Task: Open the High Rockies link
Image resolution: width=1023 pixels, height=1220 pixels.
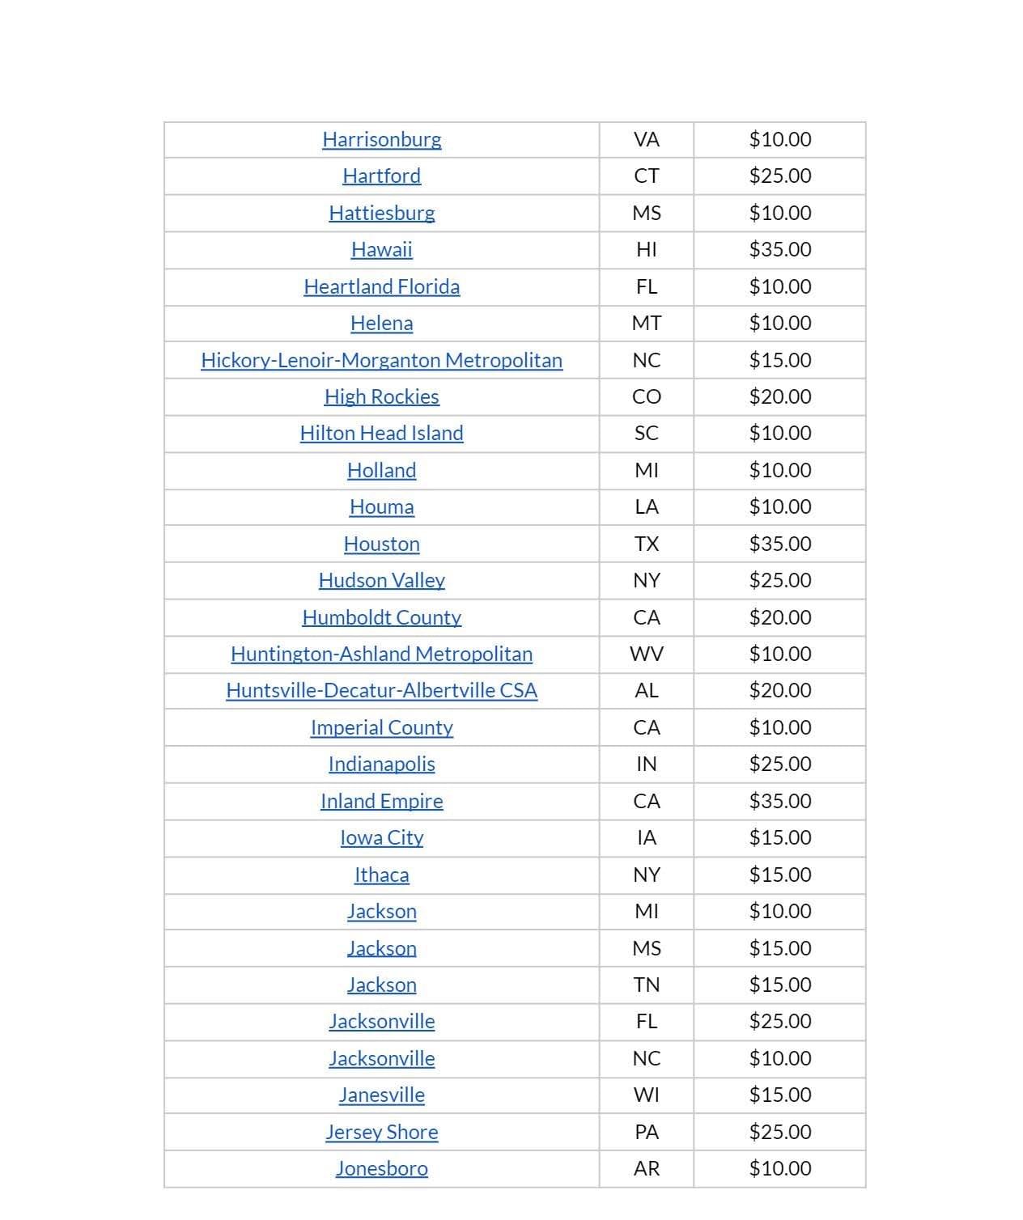Action: coord(381,396)
